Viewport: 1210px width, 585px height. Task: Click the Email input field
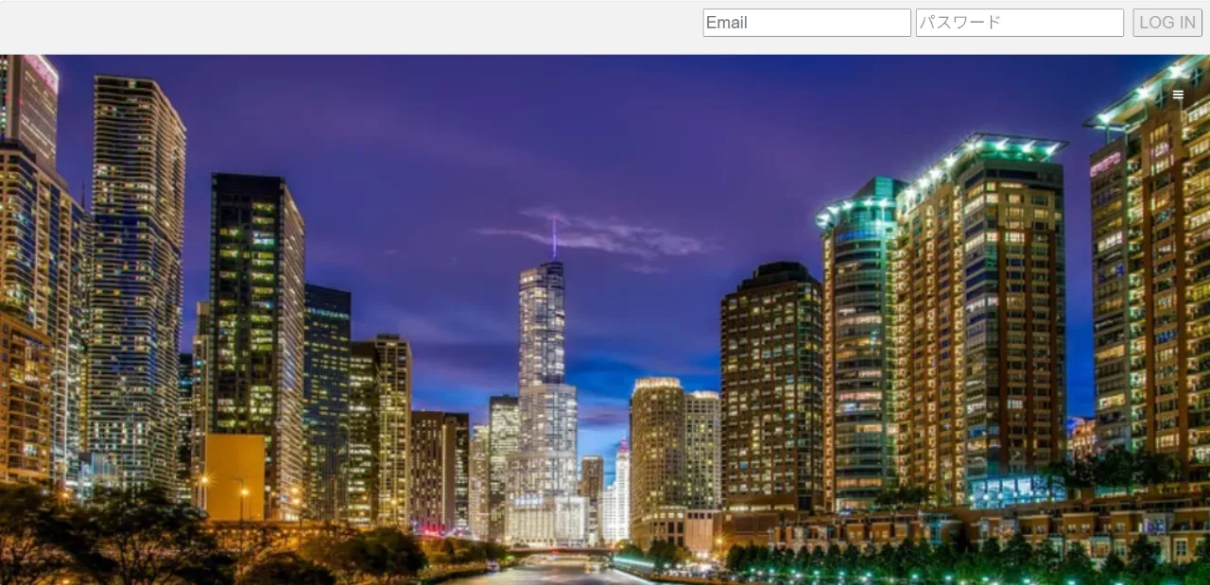tap(806, 23)
